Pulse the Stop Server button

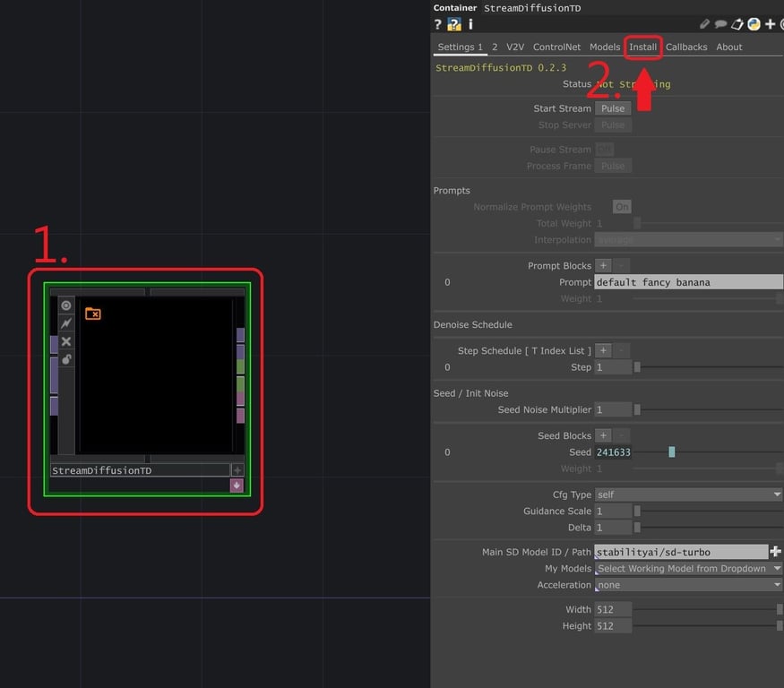pyautogui.click(x=613, y=125)
